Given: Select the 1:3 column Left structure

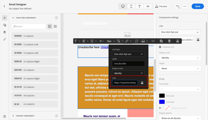Looking at the screenshot, I should [x=35, y=53].
